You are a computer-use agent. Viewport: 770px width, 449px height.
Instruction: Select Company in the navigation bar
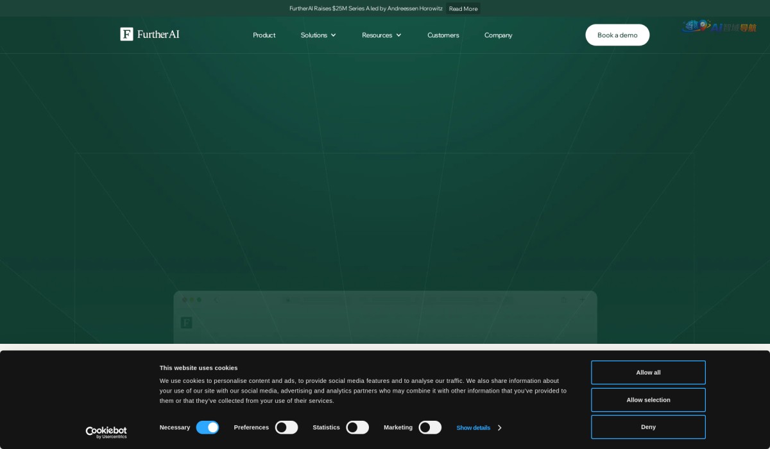coord(498,35)
